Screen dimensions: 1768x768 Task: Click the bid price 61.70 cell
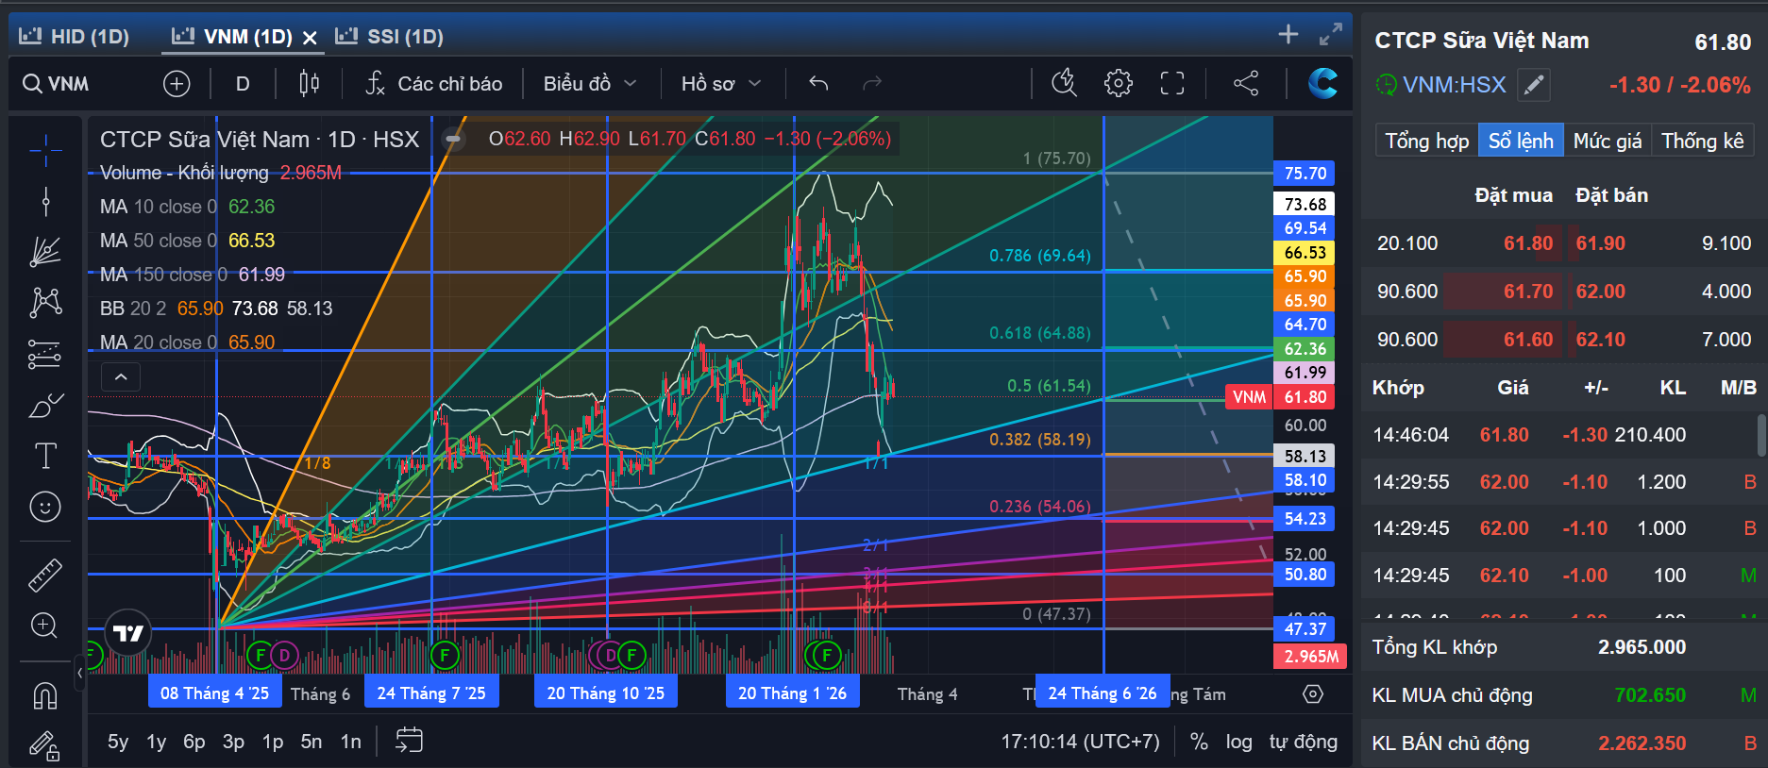click(1528, 292)
